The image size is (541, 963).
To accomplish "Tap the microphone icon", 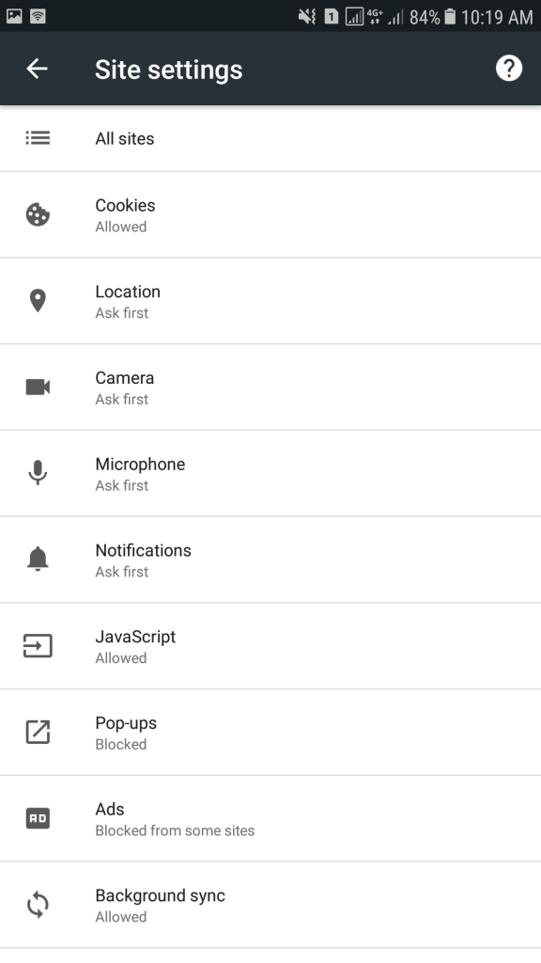I will click(x=38, y=473).
